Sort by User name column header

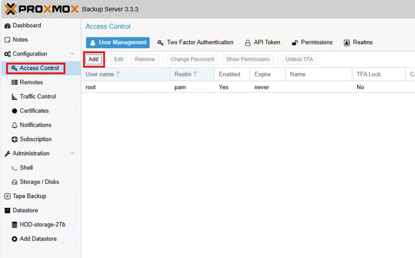tap(126, 74)
